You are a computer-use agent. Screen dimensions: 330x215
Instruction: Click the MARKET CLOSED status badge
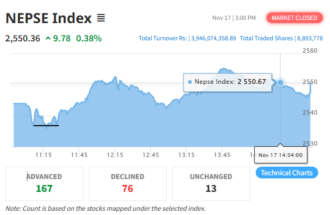pyautogui.click(x=294, y=18)
